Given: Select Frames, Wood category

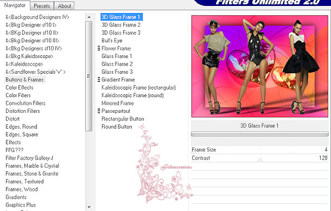Looking at the screenshot, I should (22, 189).
